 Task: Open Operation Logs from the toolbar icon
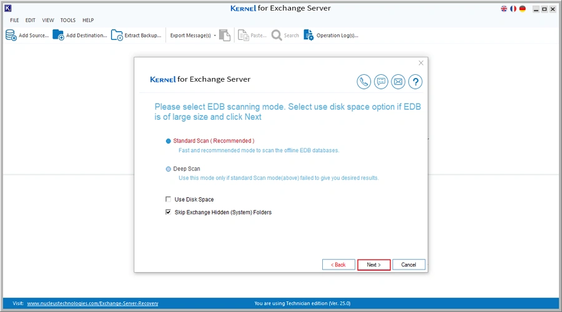(x=308, y=35)
